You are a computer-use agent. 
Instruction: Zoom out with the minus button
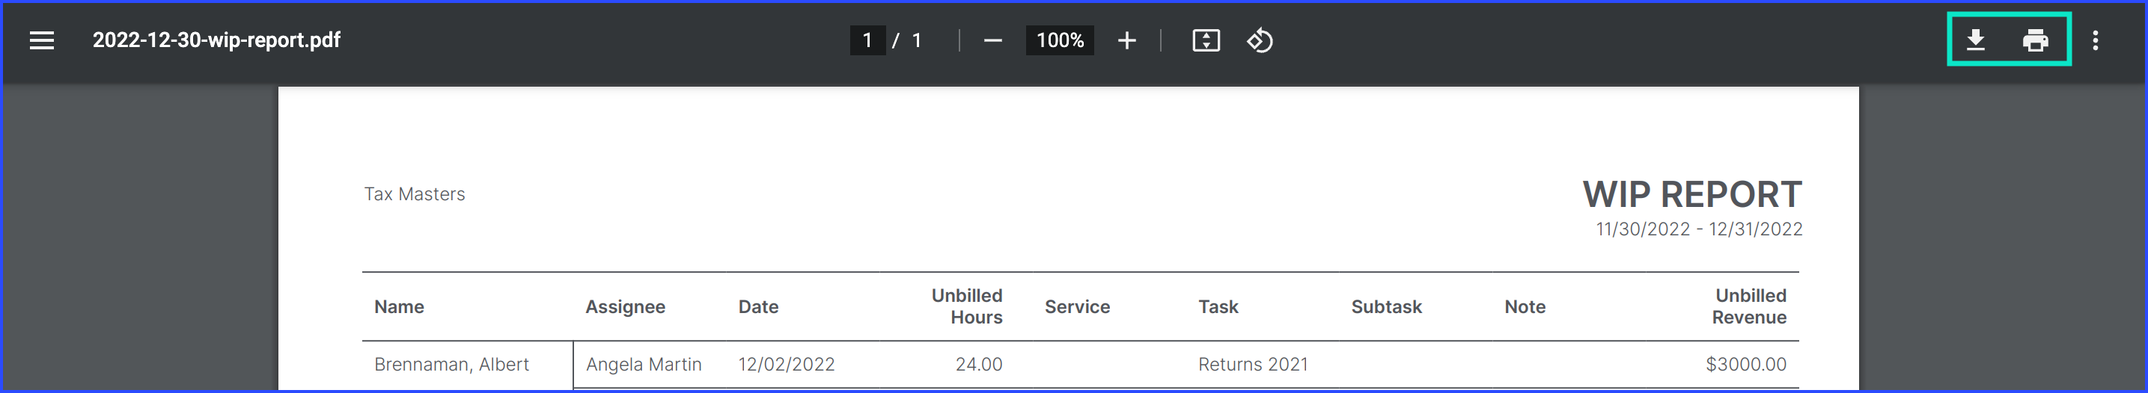point(992,40)
